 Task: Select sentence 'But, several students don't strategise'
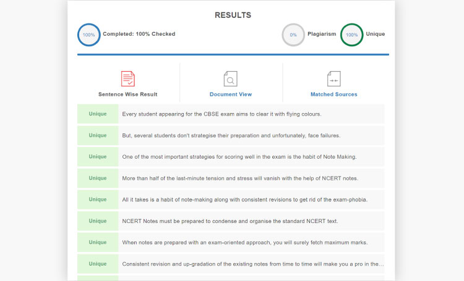coord(231,136)
